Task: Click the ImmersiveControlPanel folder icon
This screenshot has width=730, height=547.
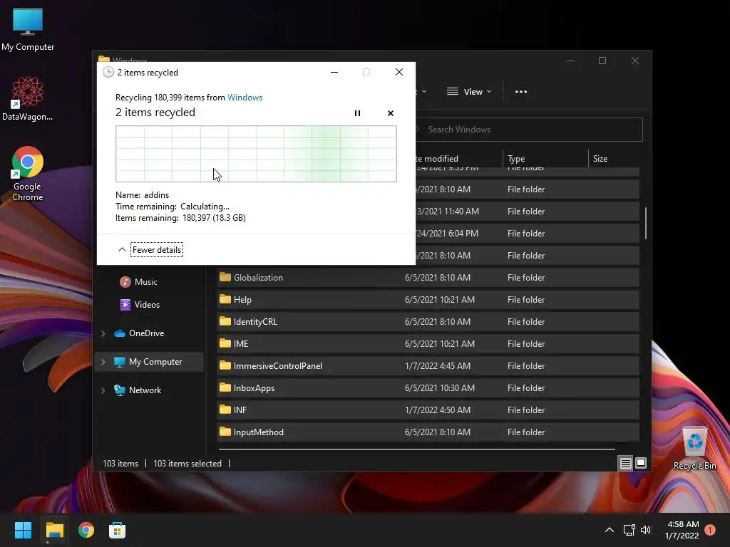Action: [225, 365]
